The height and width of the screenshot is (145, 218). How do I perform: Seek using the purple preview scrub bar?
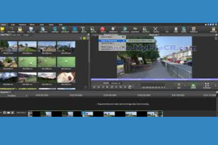coord(154,79)
